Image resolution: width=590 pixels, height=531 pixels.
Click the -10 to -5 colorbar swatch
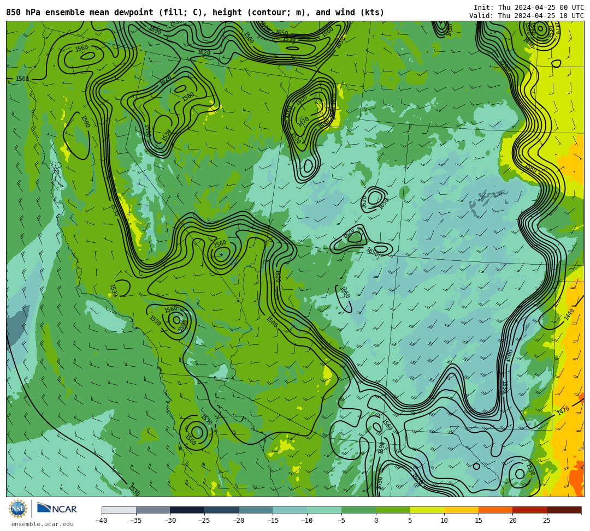324,510
